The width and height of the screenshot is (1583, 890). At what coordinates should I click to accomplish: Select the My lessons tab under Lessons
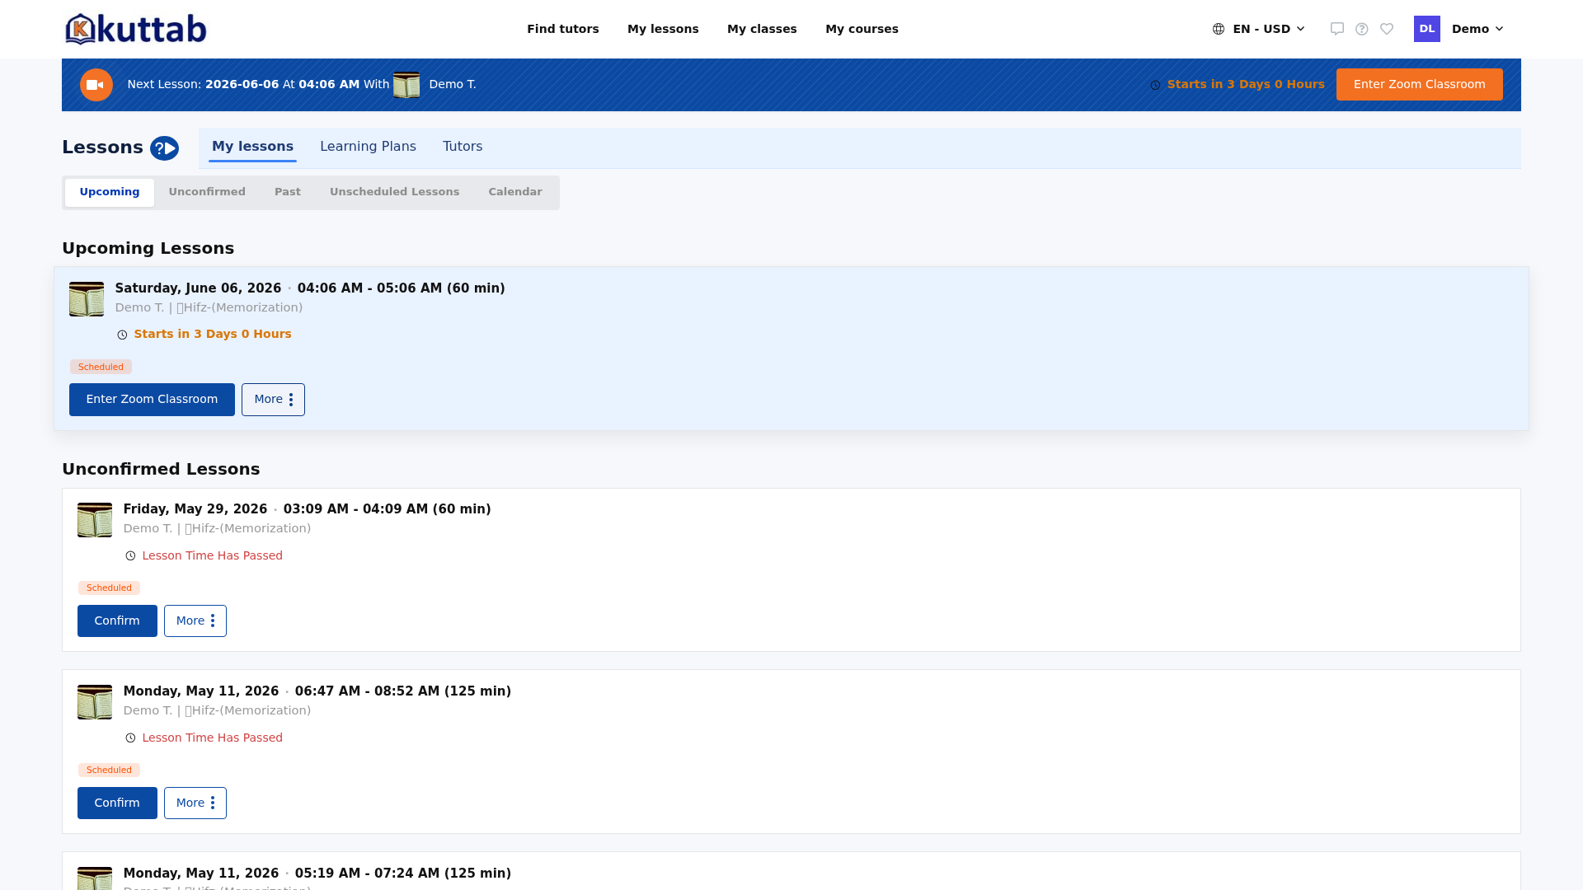[x=252, y=147]
